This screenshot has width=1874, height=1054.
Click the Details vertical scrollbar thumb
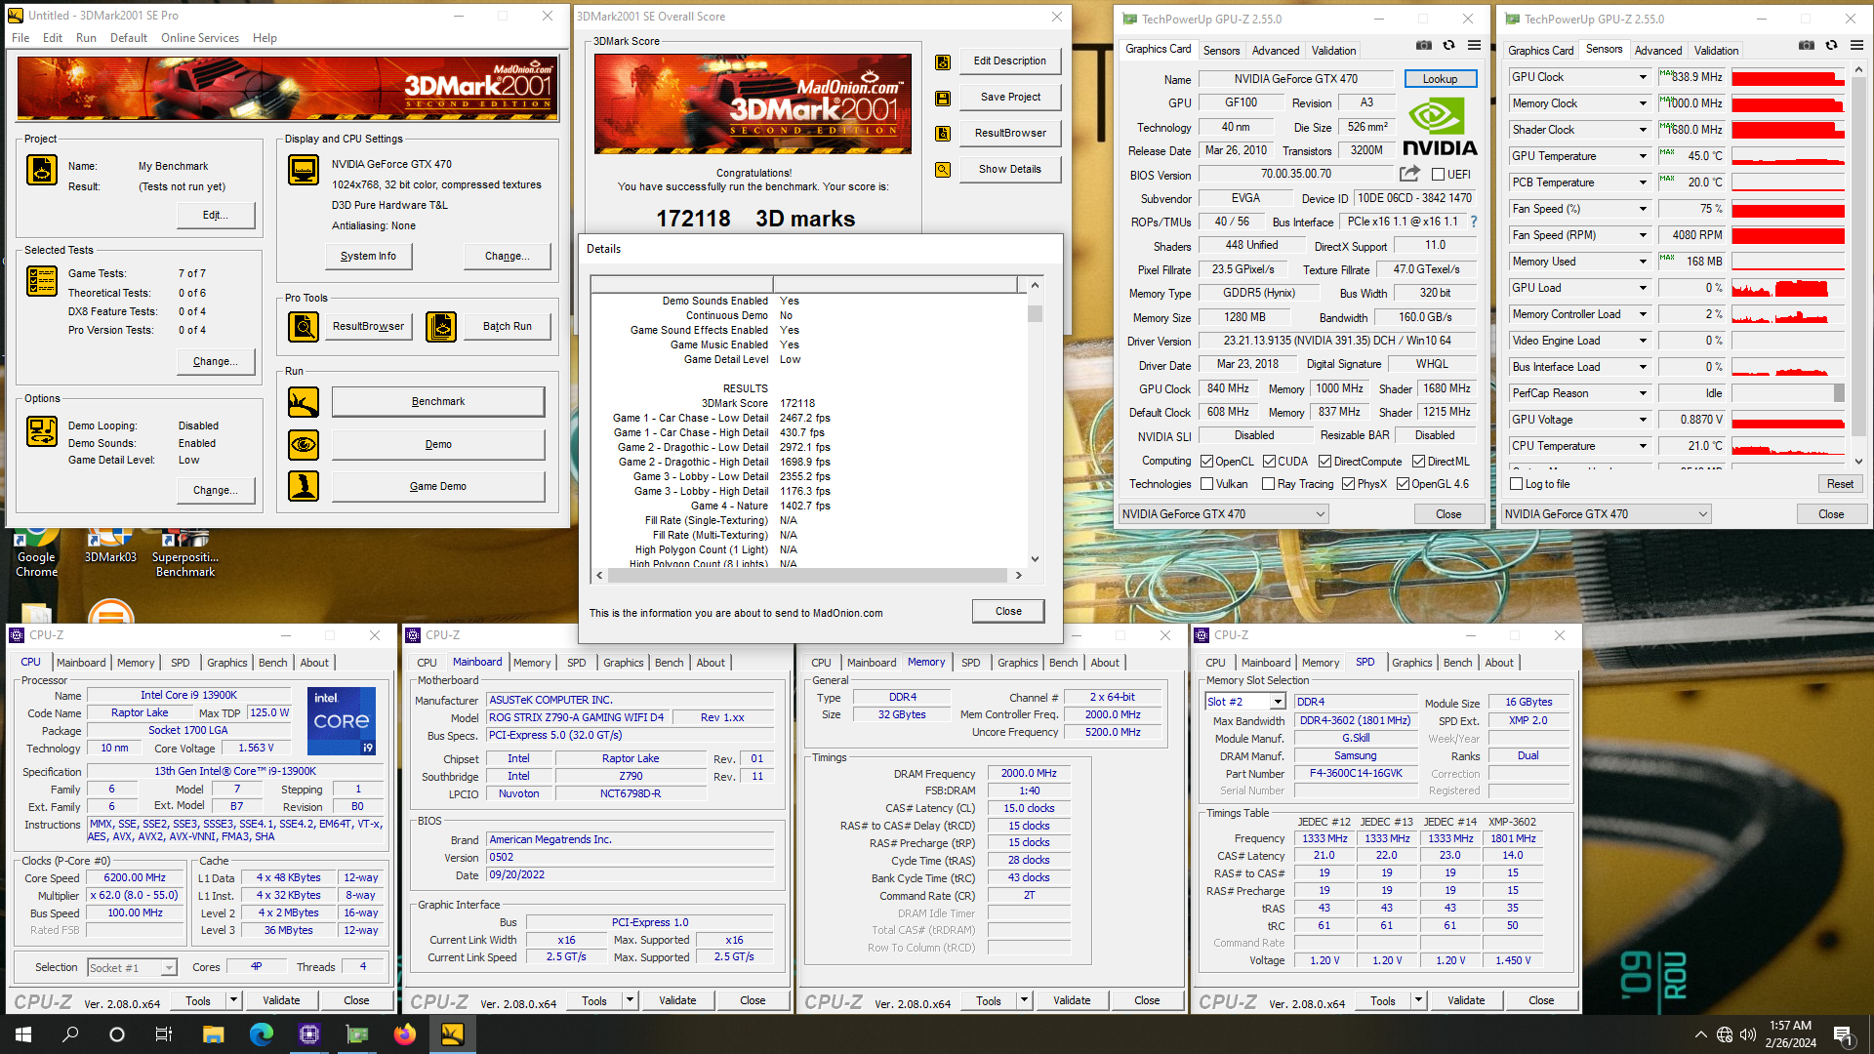pos(1035,314)
